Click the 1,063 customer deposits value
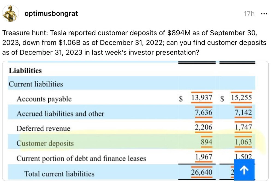 (244, 142)
